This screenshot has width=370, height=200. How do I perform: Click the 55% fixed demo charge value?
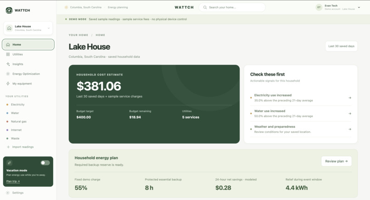coord(81,188)
